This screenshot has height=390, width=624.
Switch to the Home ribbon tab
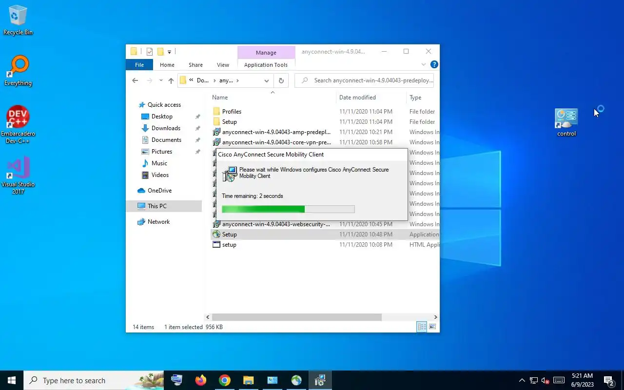click(x=167, y=65)
